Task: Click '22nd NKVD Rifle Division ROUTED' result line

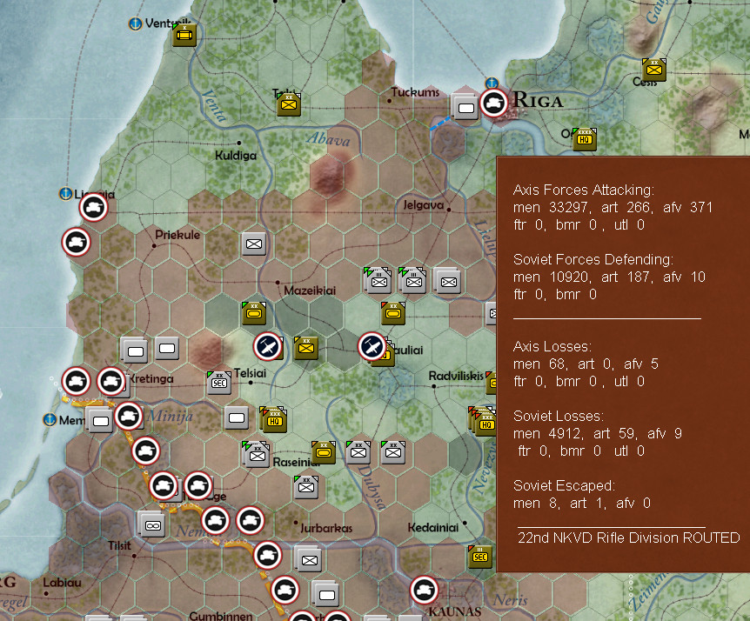Action: click(x=628, y=538)
